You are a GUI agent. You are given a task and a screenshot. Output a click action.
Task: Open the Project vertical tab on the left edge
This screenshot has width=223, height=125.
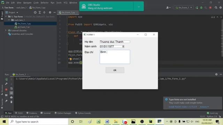pos(2,15)
